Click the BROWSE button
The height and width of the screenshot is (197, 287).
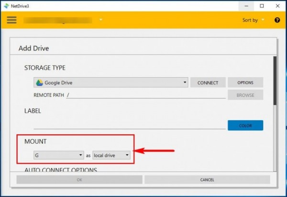click(x=245, y=95)
